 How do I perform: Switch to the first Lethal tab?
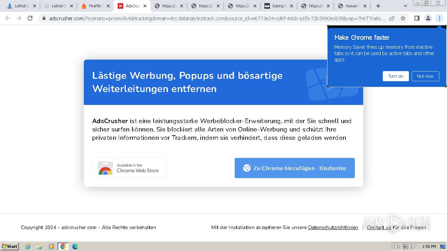pyautogui.click(x=22, y=6)
